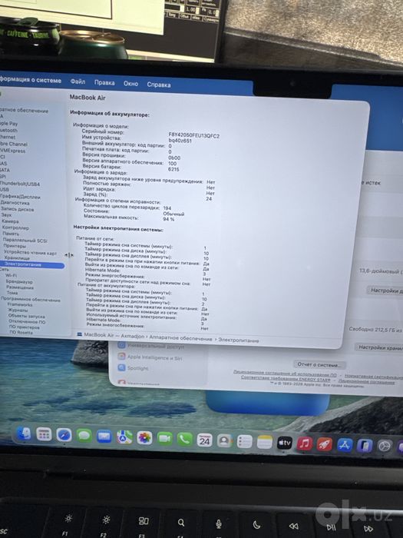403x538 pixels.
Task: Open Calendar showing date 24
Action: tap(205, 440)
